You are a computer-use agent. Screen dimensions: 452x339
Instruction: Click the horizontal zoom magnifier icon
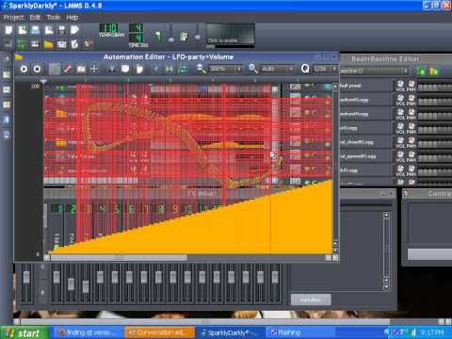pos(201,69)
